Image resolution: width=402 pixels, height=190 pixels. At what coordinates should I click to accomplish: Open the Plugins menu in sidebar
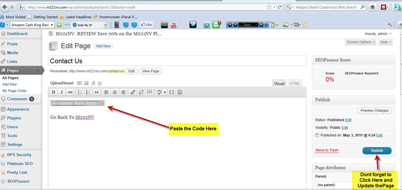pos(14,118)
